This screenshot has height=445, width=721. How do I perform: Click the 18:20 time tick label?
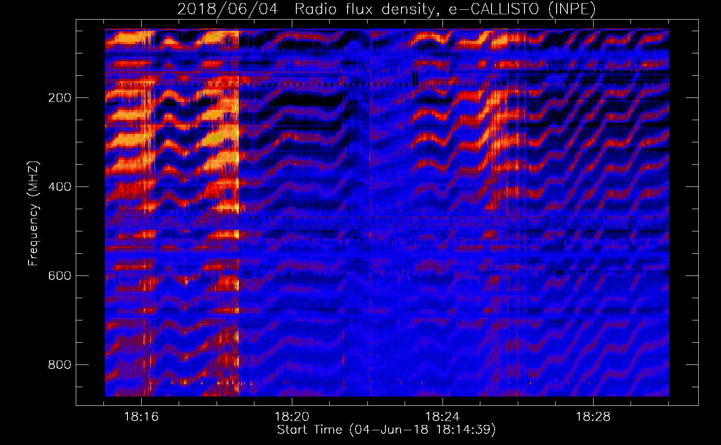(292, 417)
